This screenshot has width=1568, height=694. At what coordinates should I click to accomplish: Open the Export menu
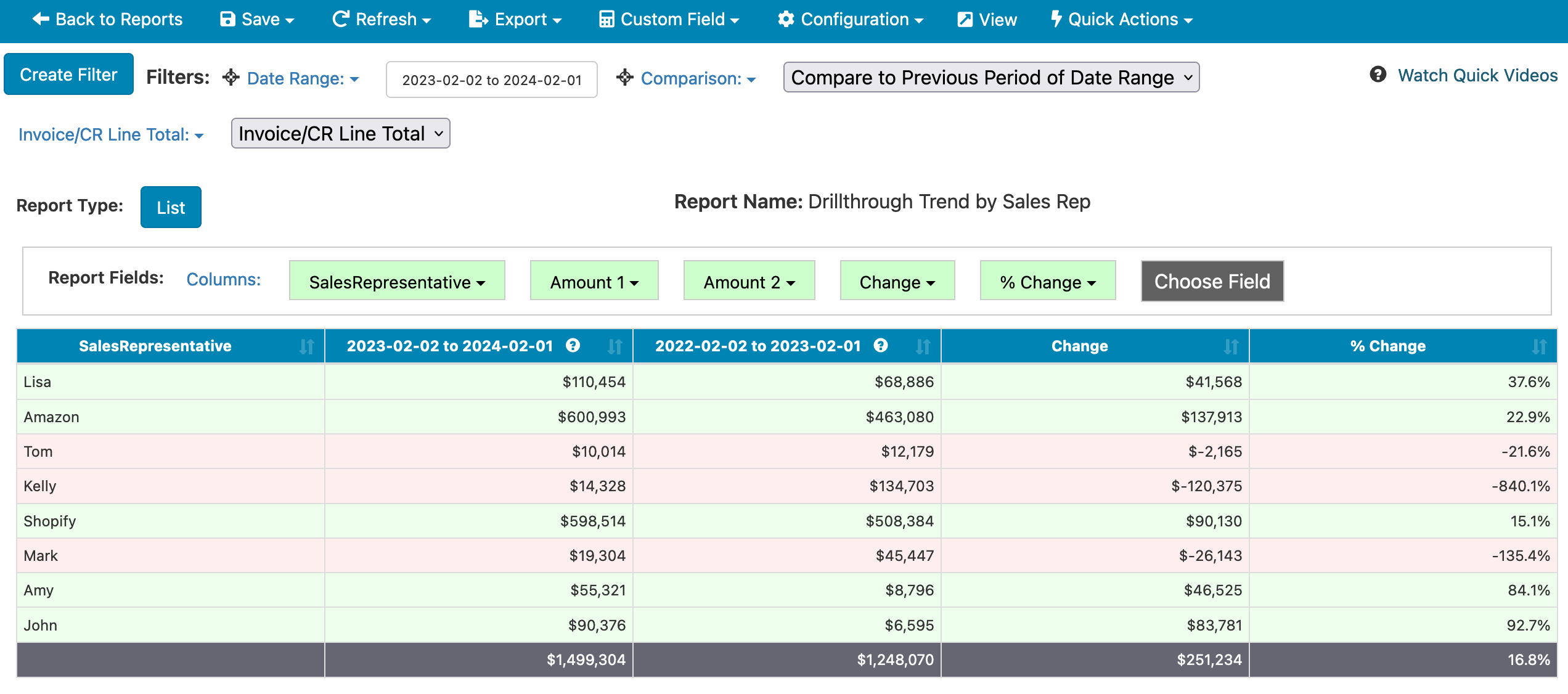[x=515, y=20]
